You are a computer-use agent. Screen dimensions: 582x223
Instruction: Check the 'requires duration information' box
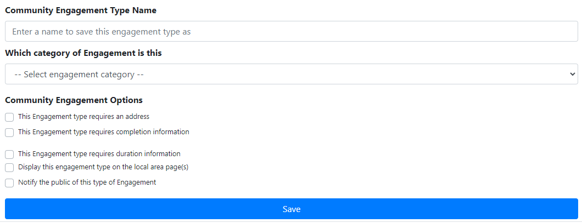(x=9, y=155)
